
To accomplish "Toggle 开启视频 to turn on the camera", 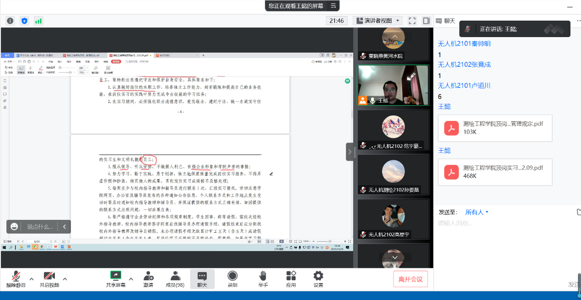I will [x=49, y=279].
